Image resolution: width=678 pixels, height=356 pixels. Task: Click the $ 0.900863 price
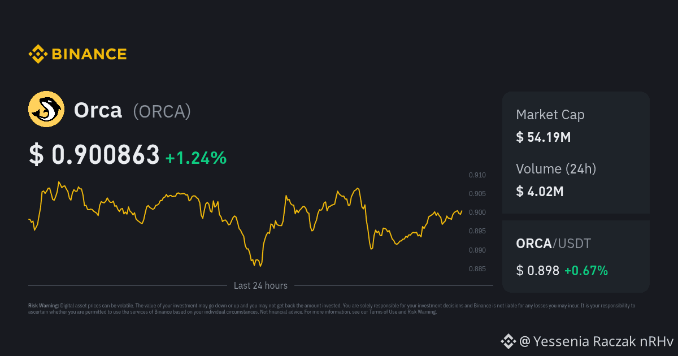(94, 155)
